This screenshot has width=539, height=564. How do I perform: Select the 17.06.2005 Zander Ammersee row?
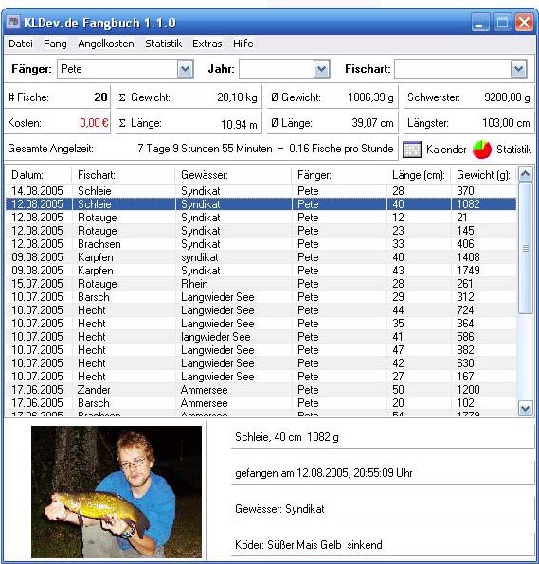click(261, 390)
